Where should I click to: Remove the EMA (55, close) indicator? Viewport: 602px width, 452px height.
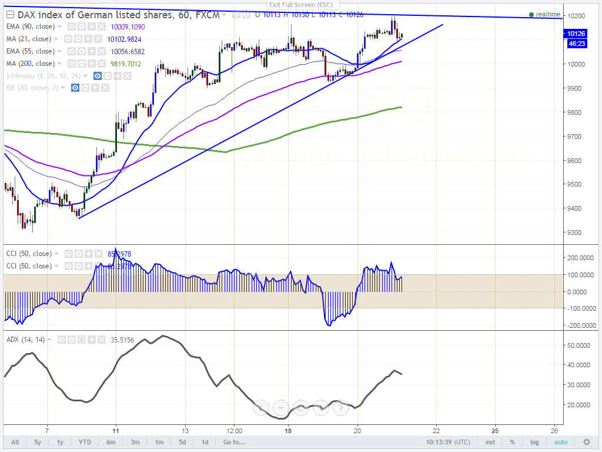[101, 51]
